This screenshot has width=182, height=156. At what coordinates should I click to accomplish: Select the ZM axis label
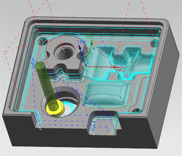82,42
